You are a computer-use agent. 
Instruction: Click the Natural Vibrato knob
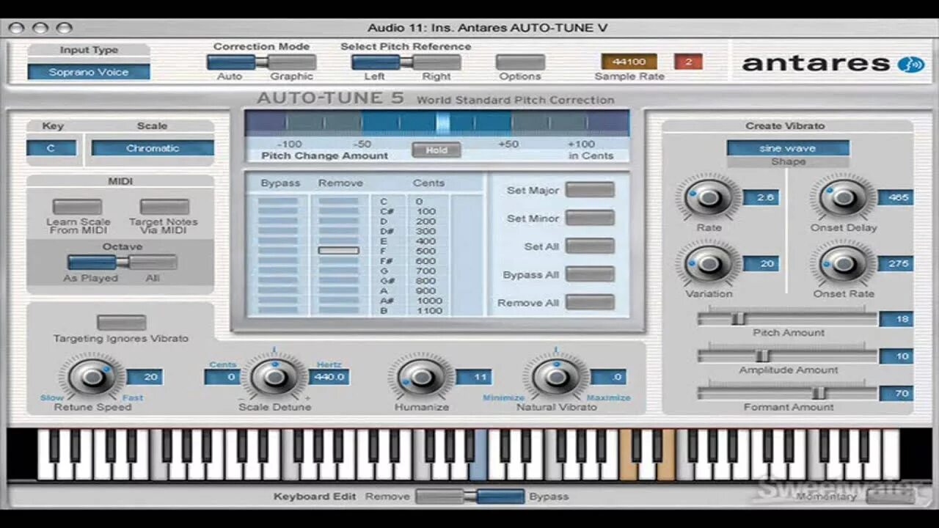click(x=555, y=377)
